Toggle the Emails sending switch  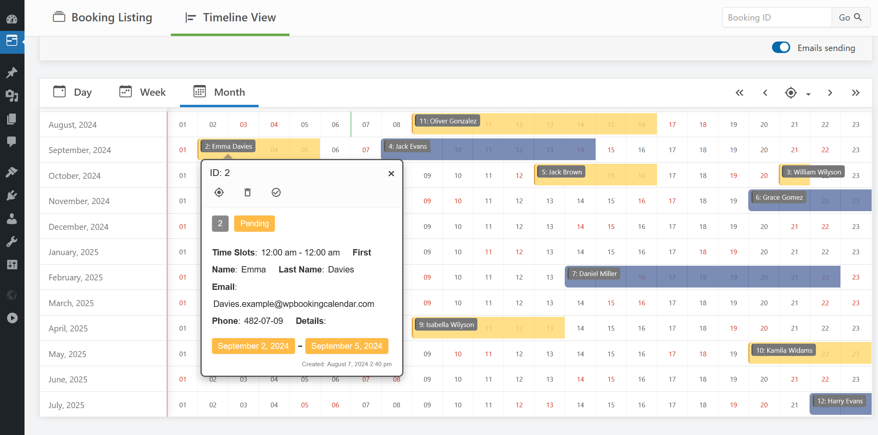(x=781, y=47)
